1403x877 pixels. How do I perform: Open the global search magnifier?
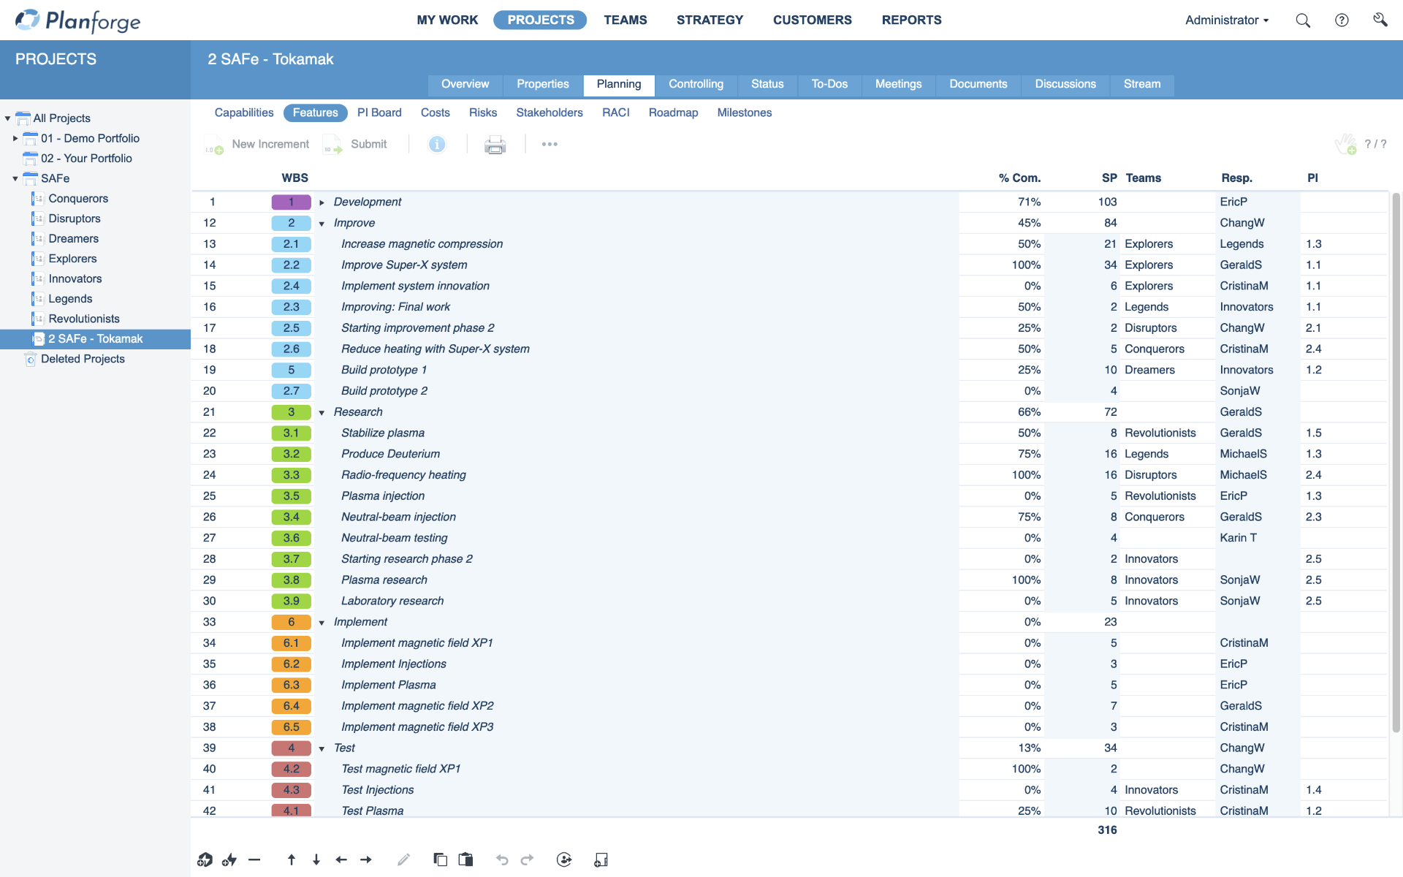[x=1303, y=20]
